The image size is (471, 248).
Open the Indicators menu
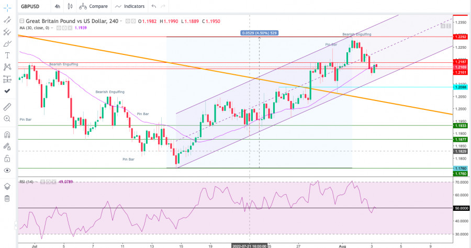click(130, 6)
